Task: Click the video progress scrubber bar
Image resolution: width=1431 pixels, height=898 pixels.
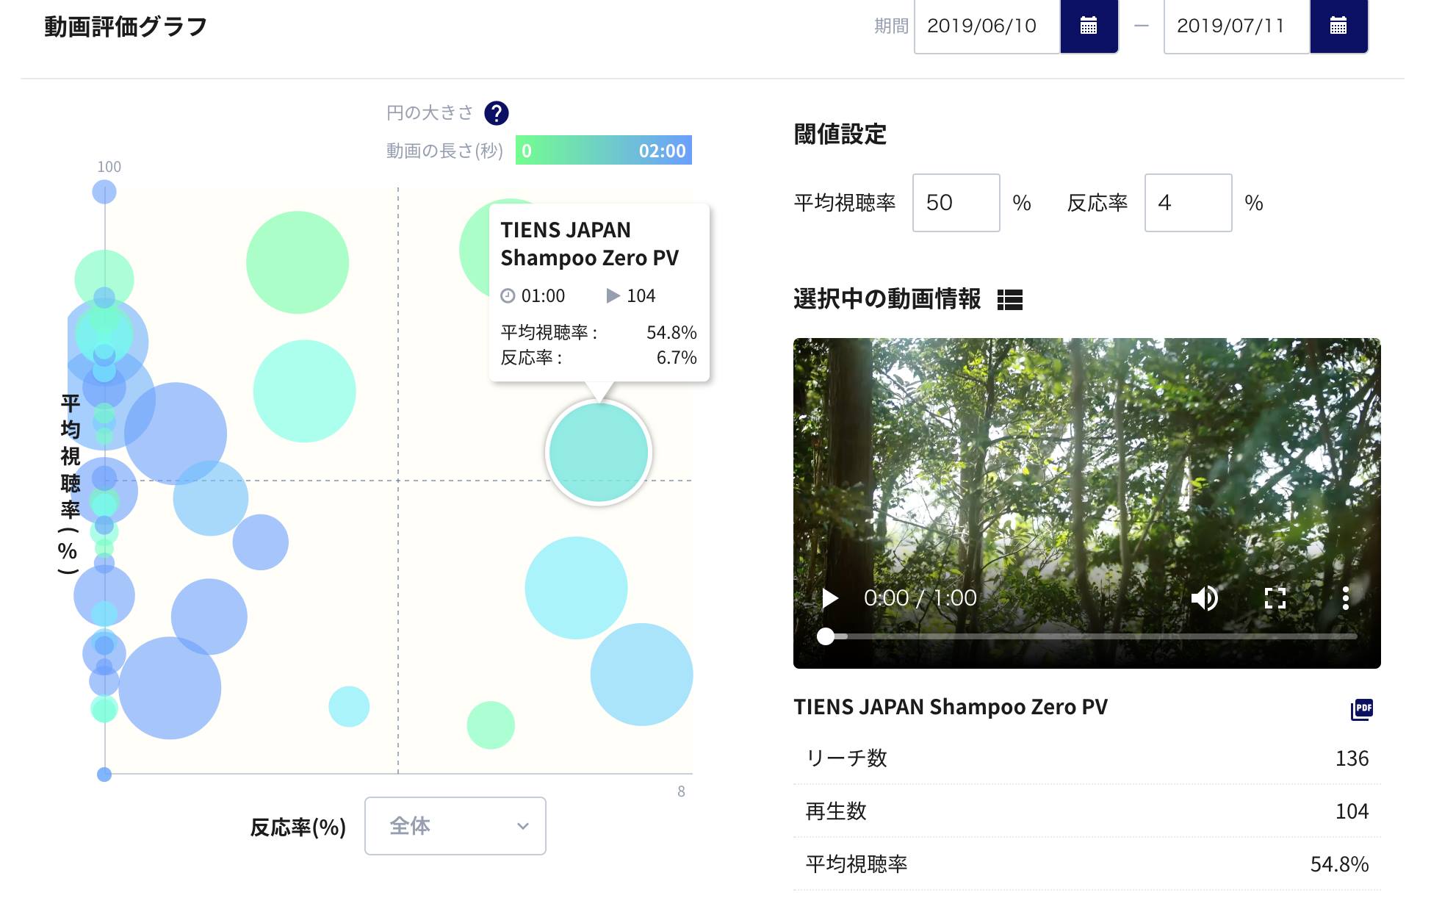Action: pos(1087,636)
